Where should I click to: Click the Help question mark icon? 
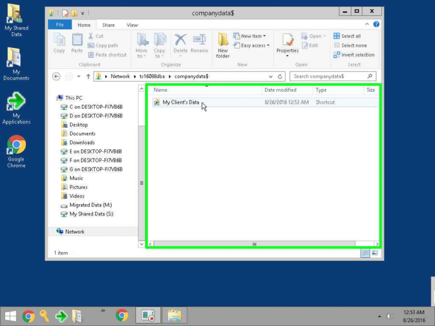tap(376, 25)
